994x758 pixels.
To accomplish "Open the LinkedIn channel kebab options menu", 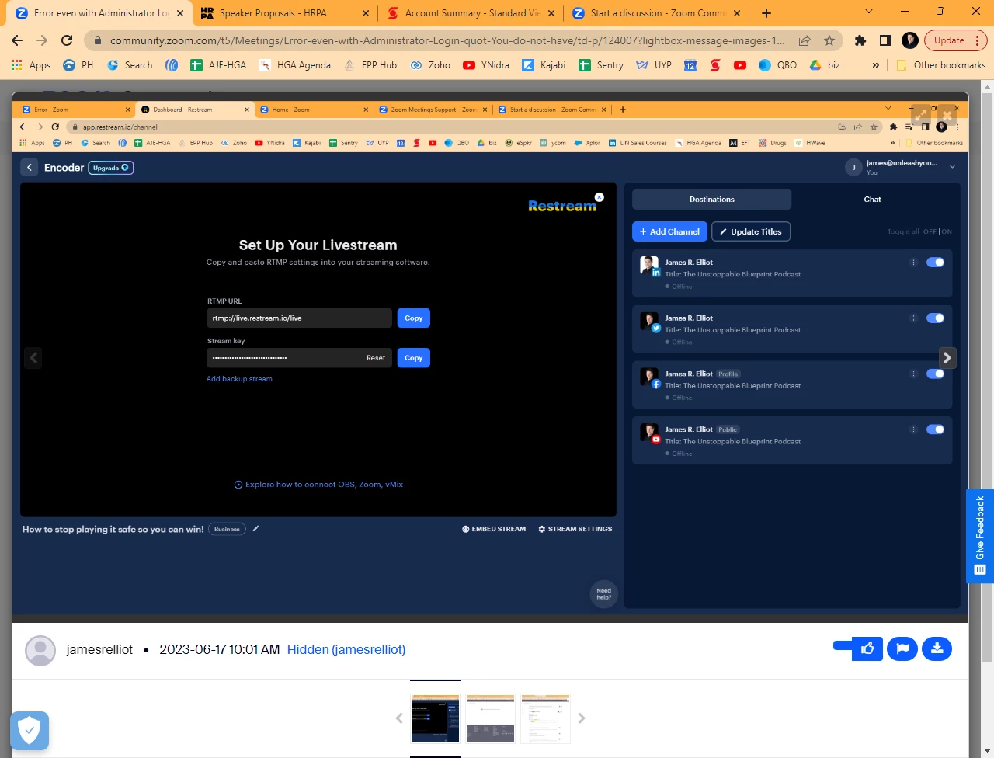I will click(x=914, y=263).
